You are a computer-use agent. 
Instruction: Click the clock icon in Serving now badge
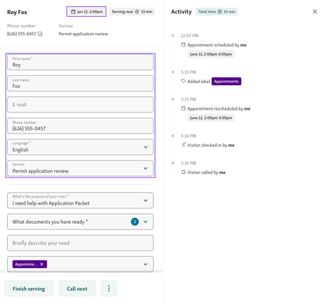(137, 11)
